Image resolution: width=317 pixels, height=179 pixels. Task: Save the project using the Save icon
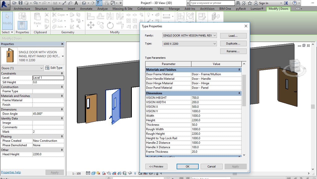21,3
